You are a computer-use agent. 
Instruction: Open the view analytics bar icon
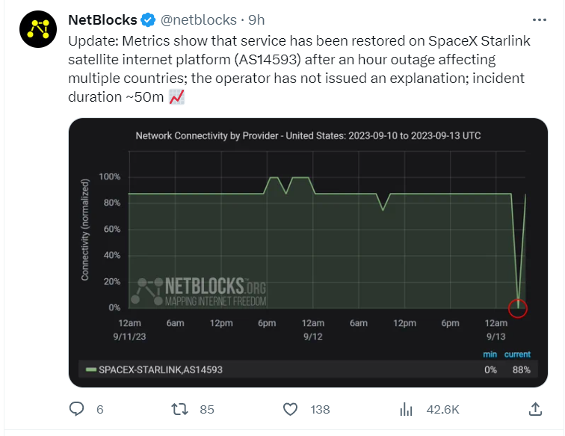coord(407,409)
